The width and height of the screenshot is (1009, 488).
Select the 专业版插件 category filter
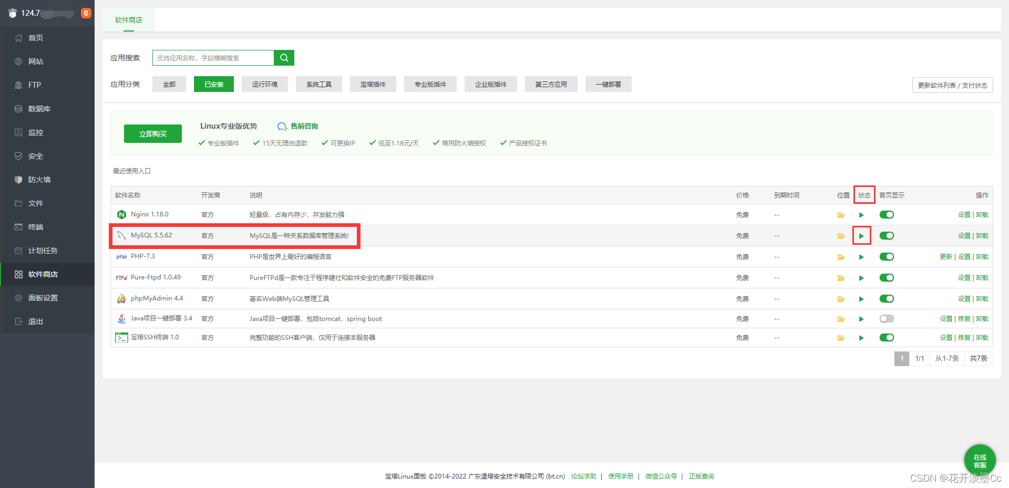(x=430, y=84)
